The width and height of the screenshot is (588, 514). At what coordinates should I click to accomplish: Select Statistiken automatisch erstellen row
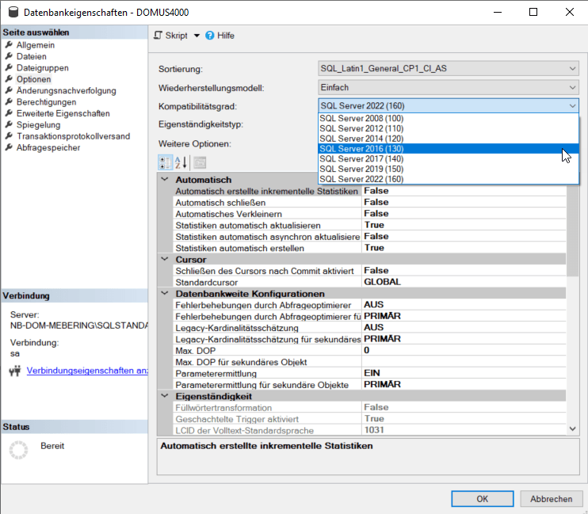coord(370,248)
